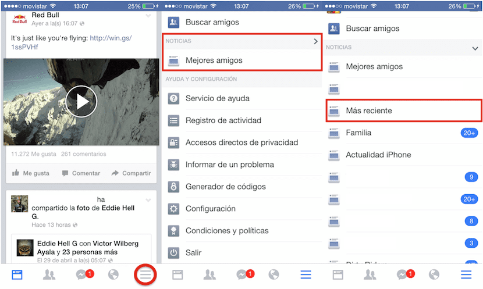Open Messenger tab in left screen
Viewport: 483px width, 289px height.
(84, 274)
